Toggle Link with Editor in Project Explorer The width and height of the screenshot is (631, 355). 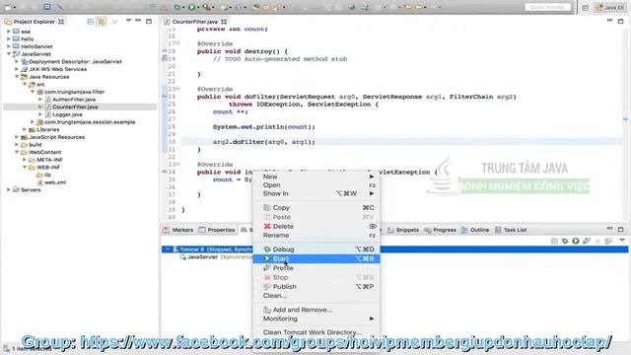click(x=102, y=22)
